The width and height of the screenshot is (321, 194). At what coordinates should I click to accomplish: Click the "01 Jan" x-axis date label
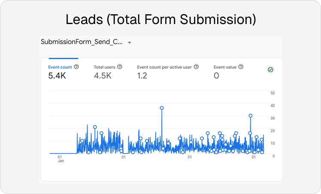(x=61, y=159)
